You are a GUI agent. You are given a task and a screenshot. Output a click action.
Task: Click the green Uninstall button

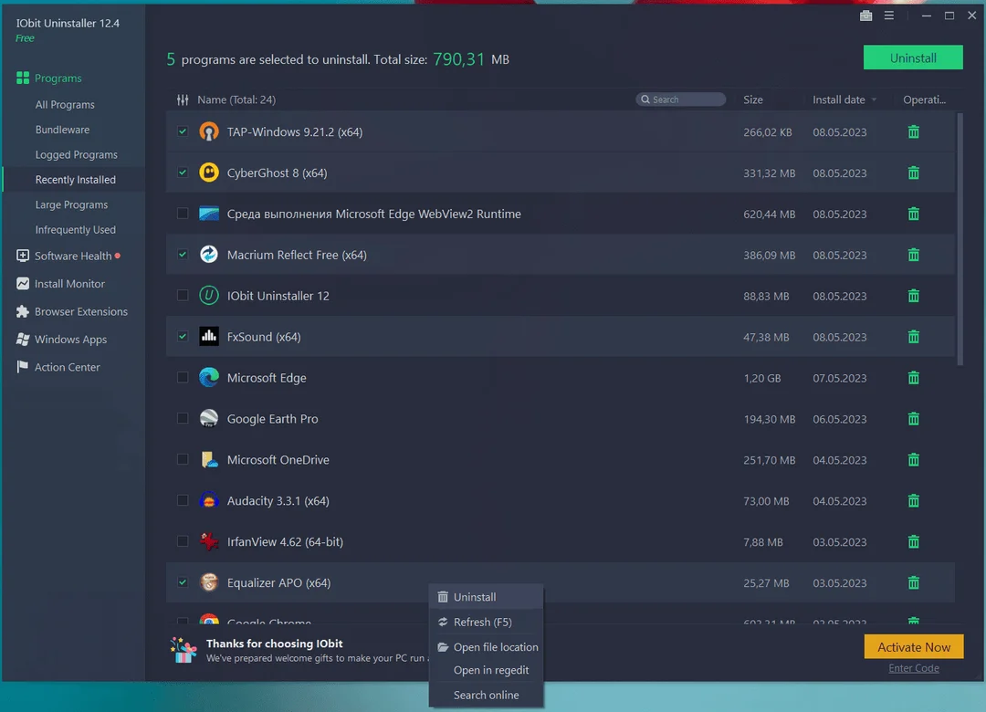[912, 58]
